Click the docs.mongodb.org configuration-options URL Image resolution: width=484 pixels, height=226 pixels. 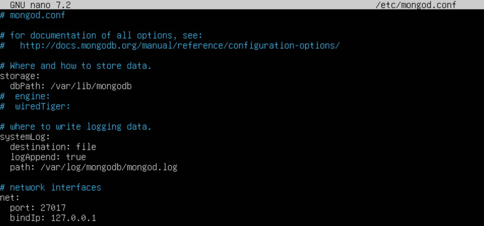[180, 46]
